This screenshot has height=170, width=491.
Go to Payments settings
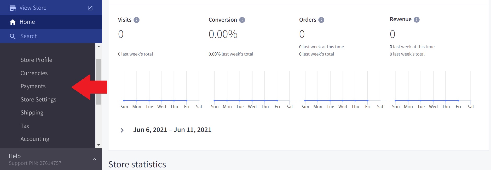[33, 86]
